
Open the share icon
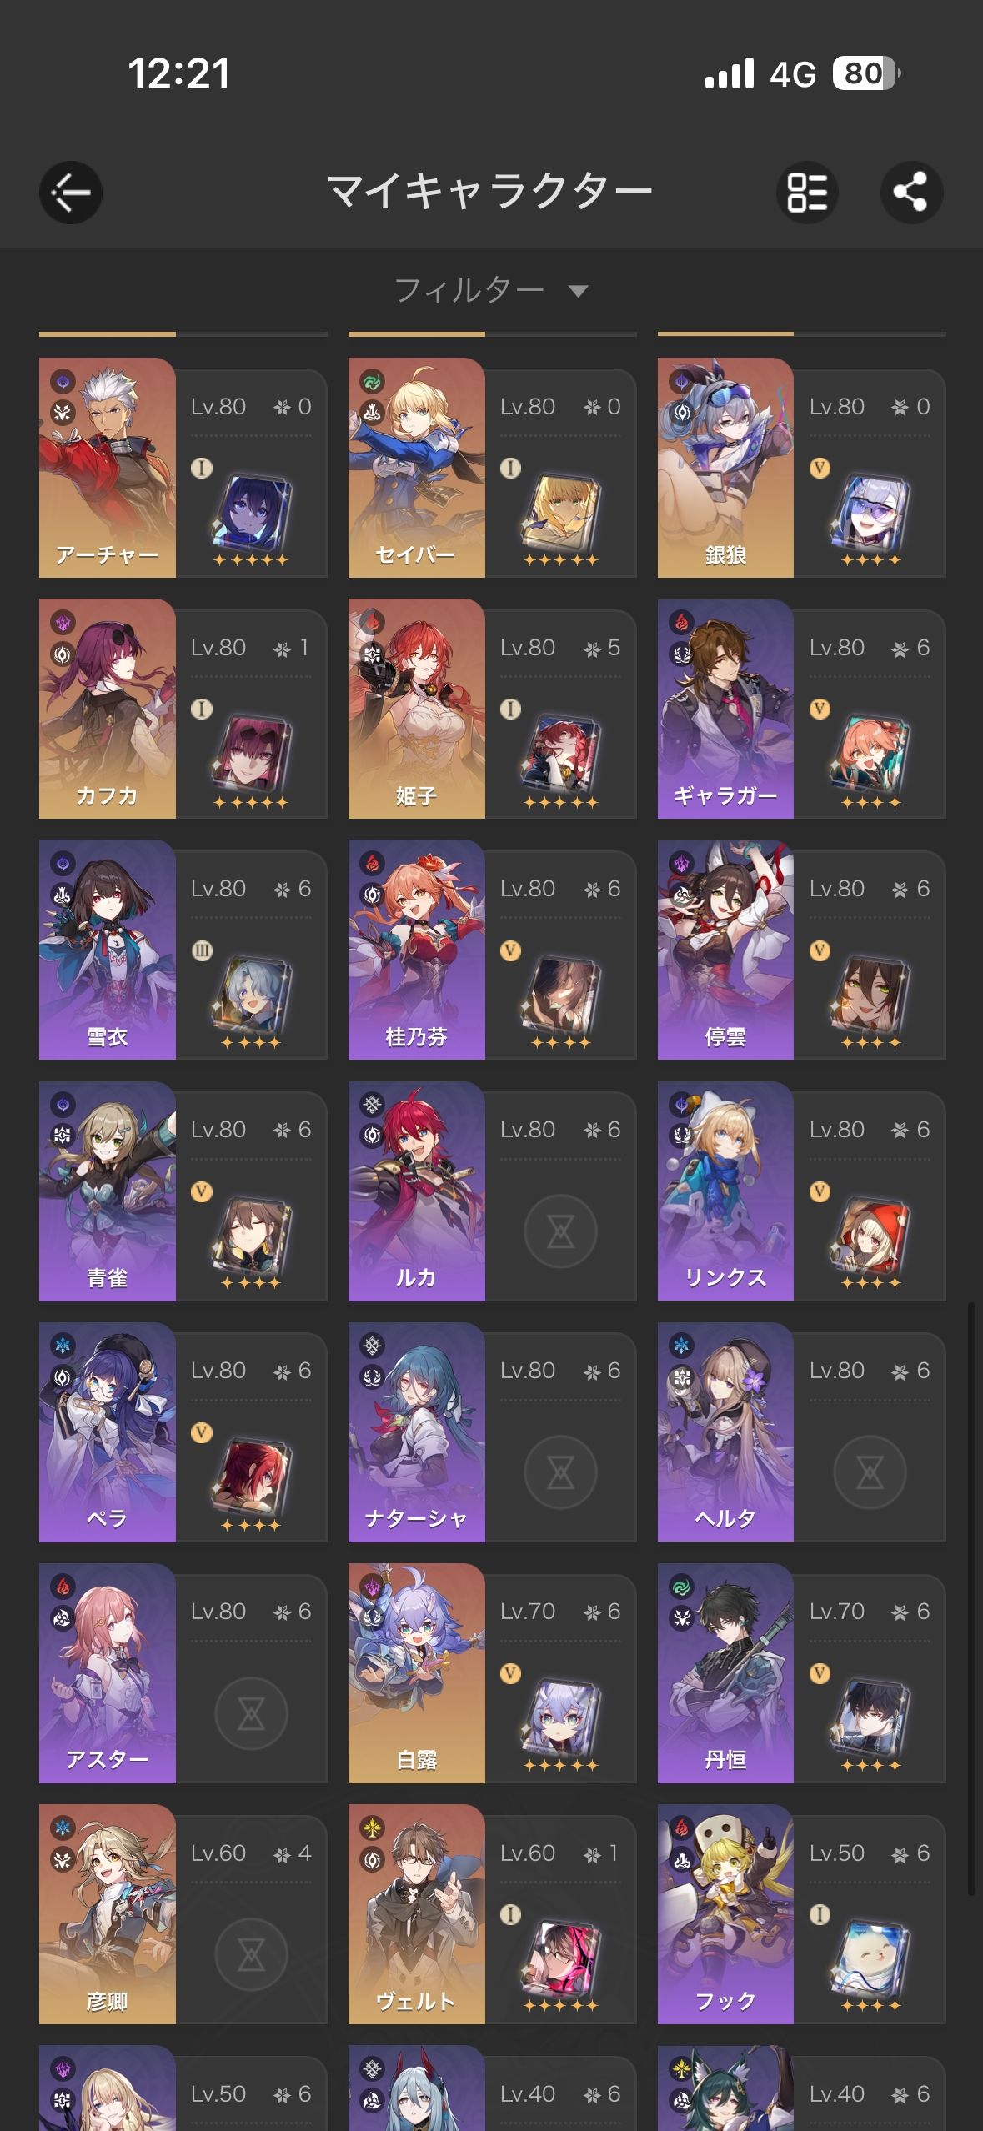(x=911, y=193)
